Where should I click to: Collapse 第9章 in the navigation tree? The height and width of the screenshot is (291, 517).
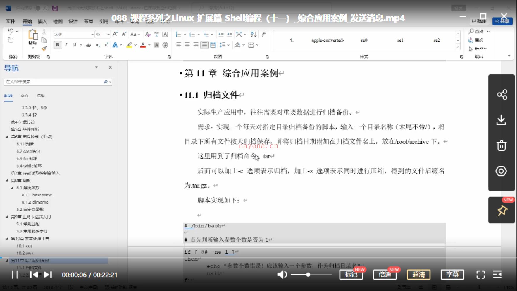pyautogui.click(x=7, y=217)
